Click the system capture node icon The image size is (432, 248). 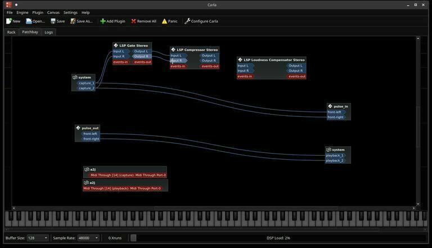(75, 78)
